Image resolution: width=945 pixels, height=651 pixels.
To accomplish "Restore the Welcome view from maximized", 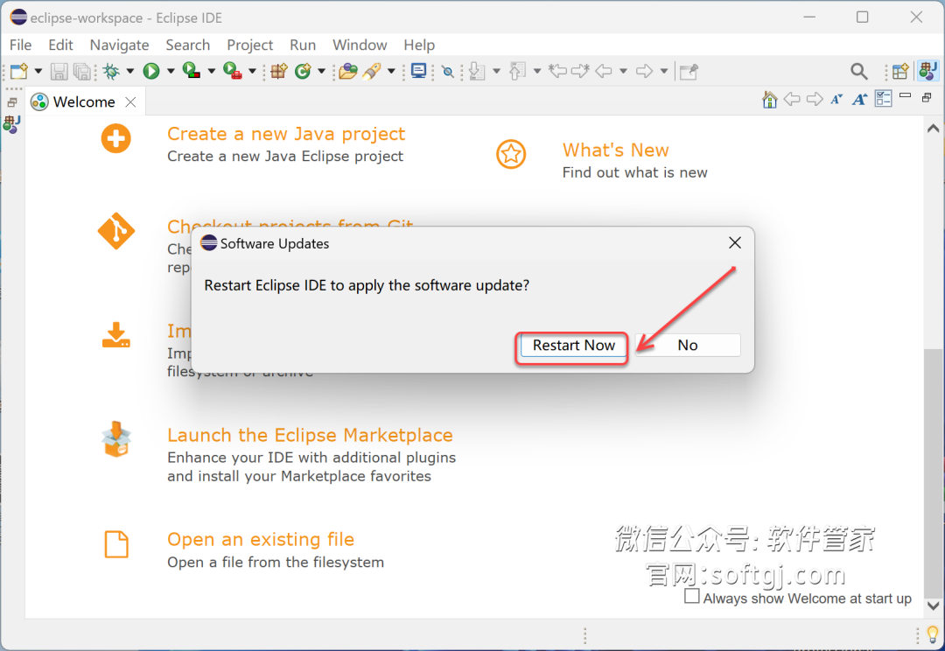I will pyautogui.click(x=927, y=97).
